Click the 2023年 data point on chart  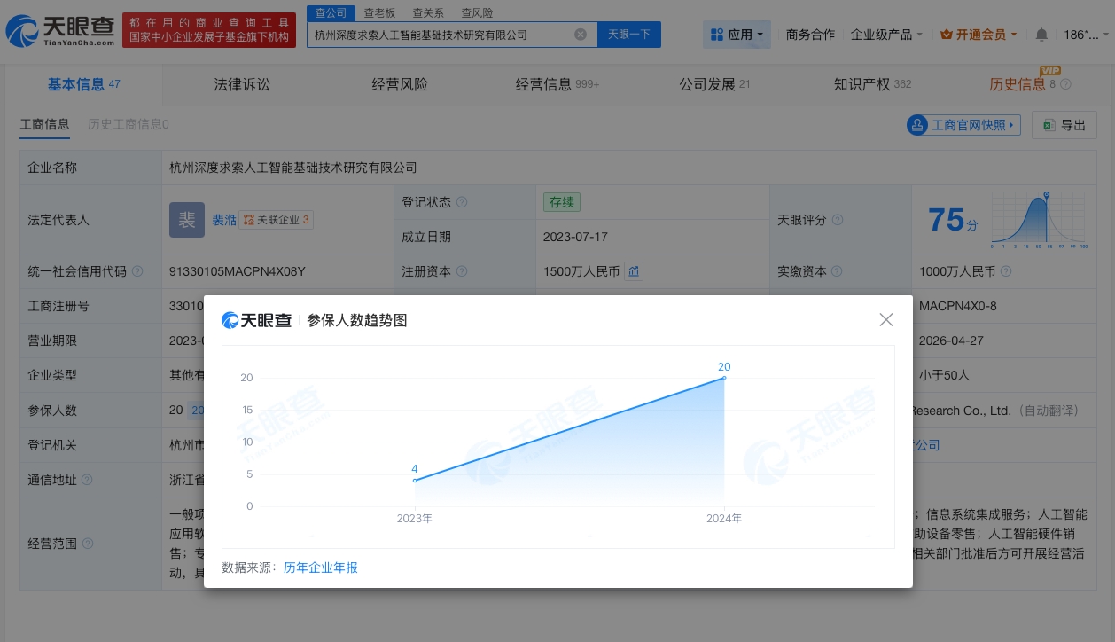coord(415,481)
